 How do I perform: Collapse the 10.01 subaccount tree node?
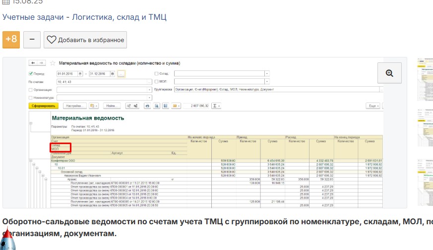(x=37, y=168)
